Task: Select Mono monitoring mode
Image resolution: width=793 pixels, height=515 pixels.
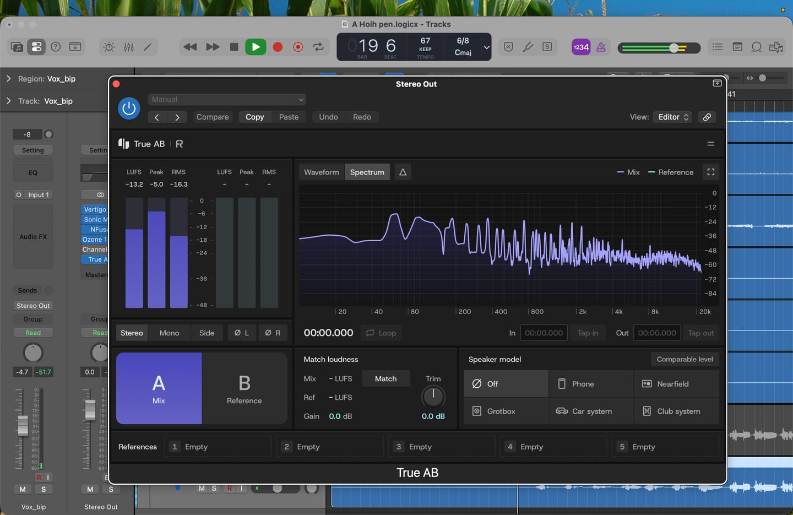Action: coord(169,333)
